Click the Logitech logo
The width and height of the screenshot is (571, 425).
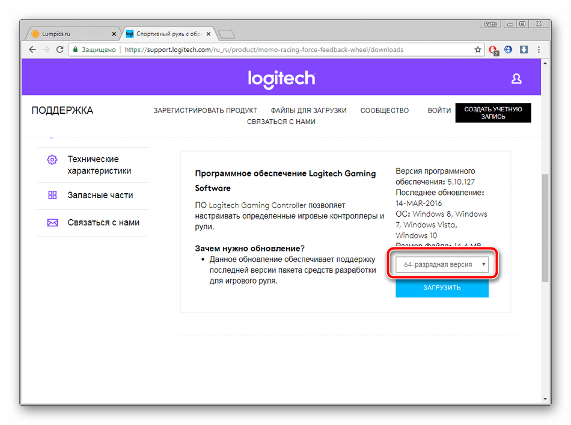click(x=281, y=79)
